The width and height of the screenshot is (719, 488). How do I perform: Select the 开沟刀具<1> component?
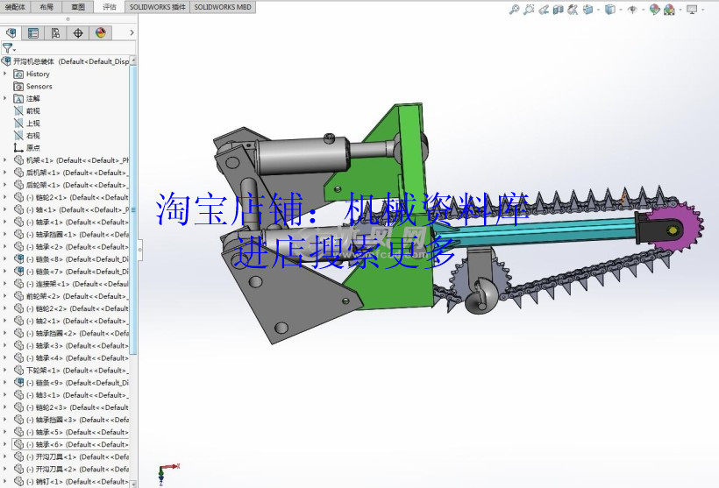[71, 456]
